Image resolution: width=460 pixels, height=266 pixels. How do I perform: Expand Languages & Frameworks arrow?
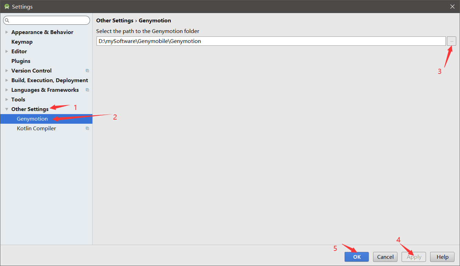pos(7,90)
